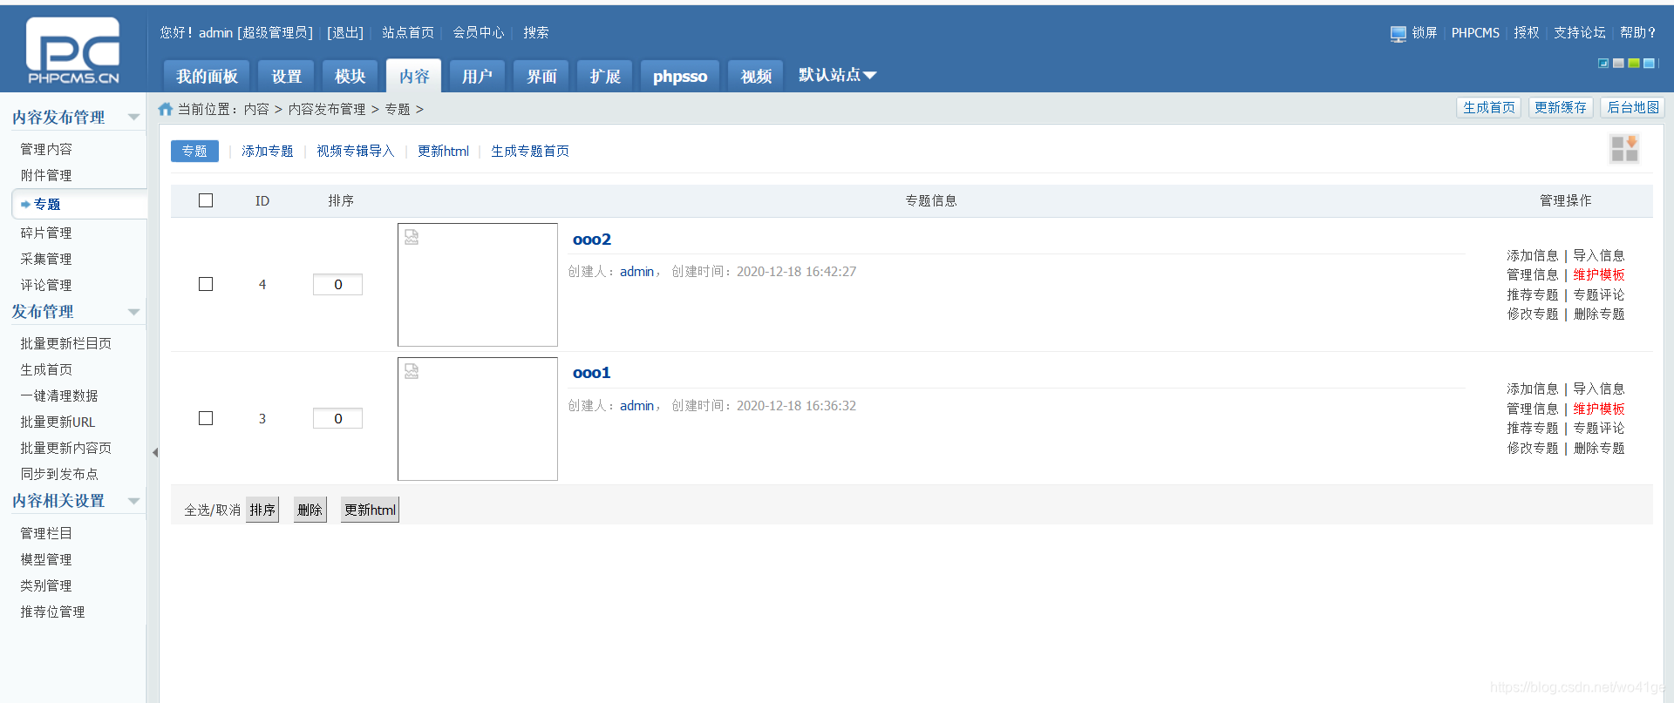Screen dimensions: 1674x703
Task: Check the box for topic ID 3
Action: [206, 418]
